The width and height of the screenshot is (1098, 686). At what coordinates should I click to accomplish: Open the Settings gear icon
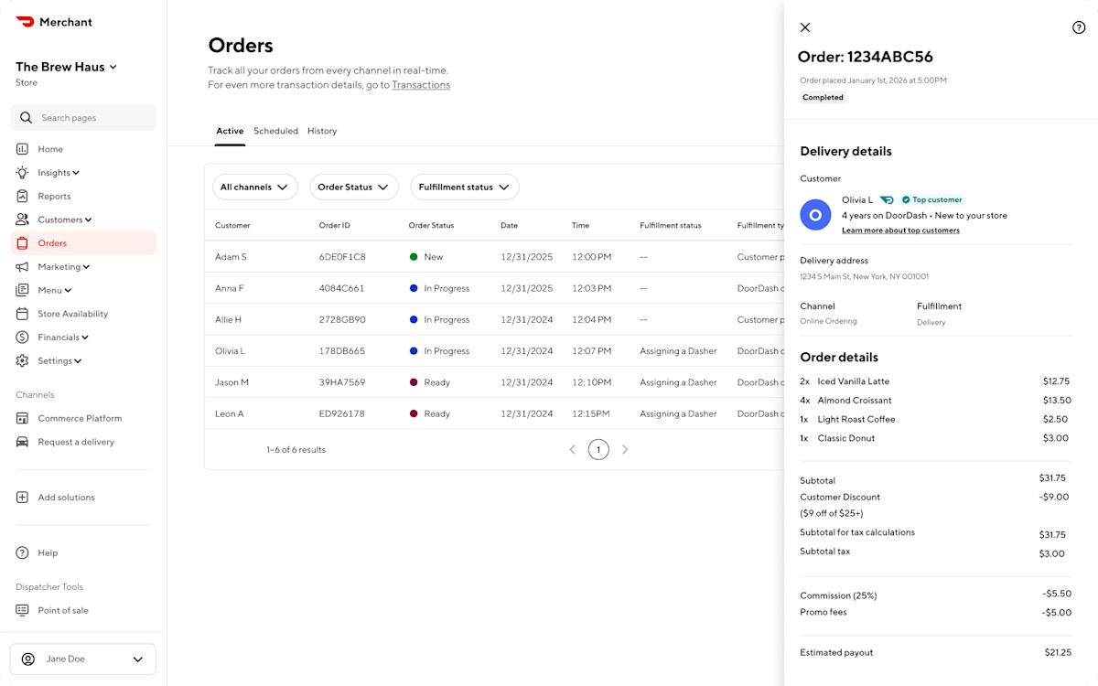[x=20, y=360]
